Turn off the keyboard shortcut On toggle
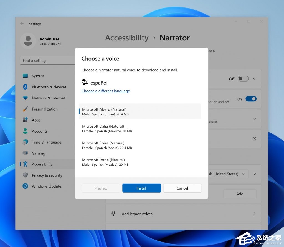 pos(251,99)
